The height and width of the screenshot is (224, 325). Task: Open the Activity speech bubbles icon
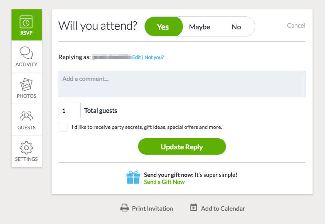click(27, 53)
